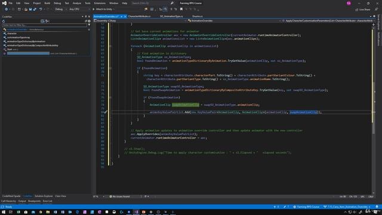This screenshot has height=215, width=382.
Task: Click the CodeMaz settings gear icon
Action: 89,21
